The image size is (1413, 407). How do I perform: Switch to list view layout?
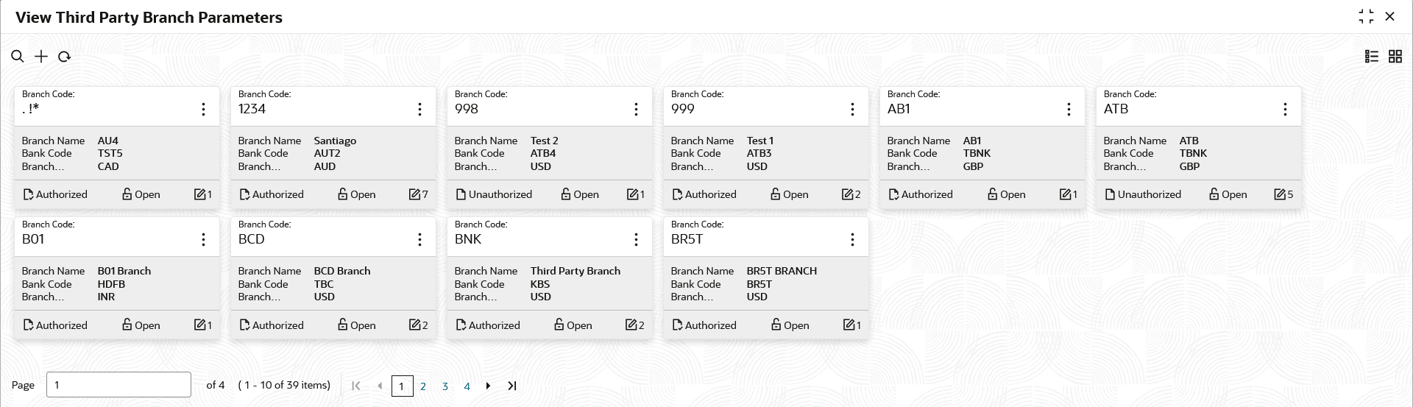coord(1372,57)
